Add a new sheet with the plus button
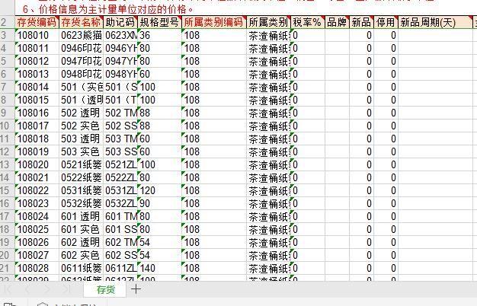Screen dimensions: 477x306 (x=136, y=289)
